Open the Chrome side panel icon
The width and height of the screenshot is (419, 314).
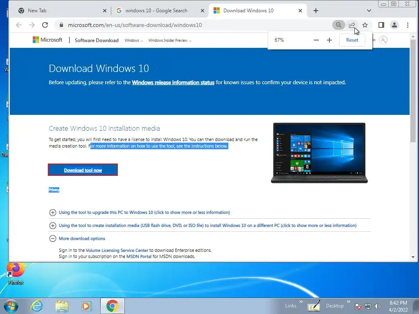pos(381,25)
